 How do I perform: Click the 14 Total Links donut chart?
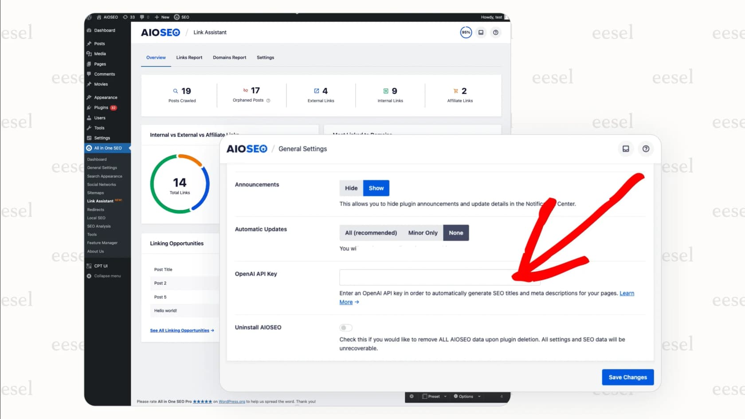pos(180,184)
